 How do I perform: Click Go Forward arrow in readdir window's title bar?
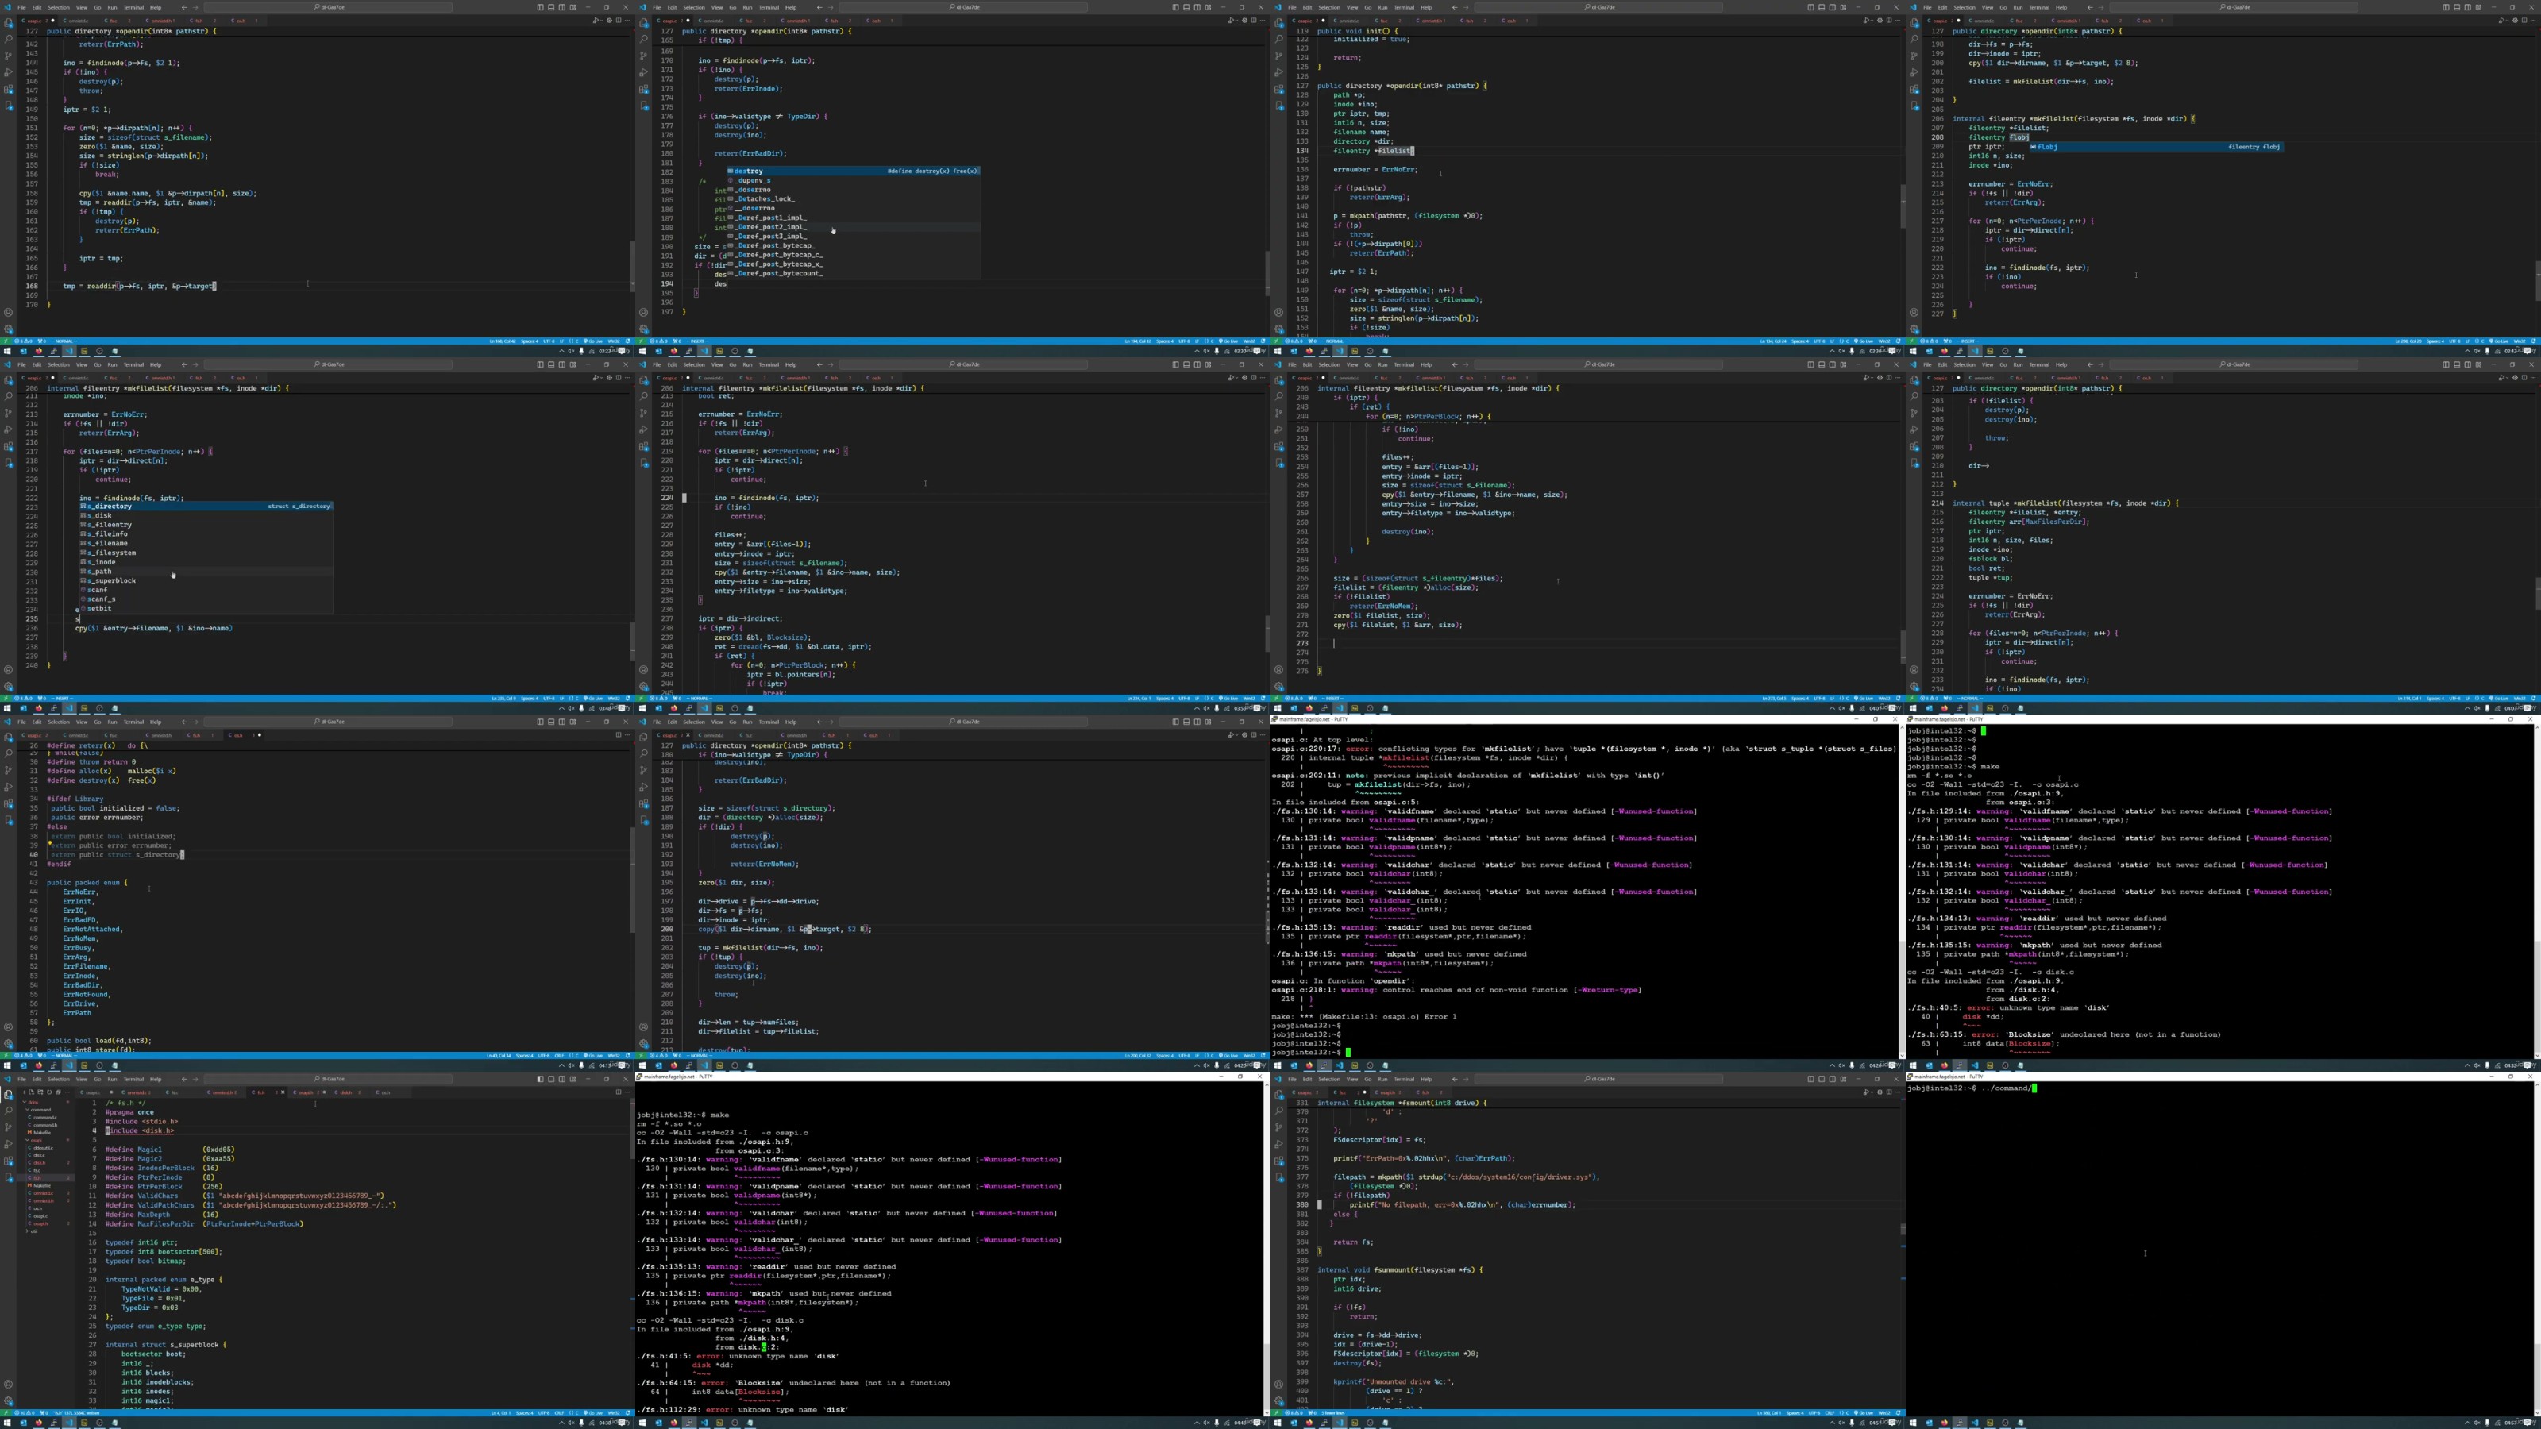[195, 7]
